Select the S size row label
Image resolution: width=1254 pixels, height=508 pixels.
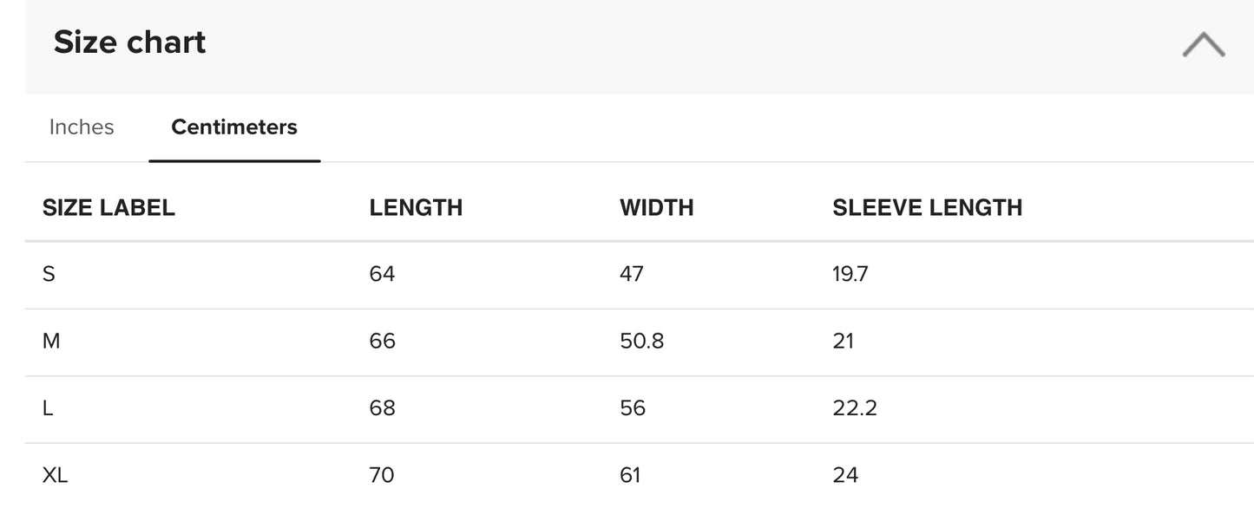(49, 275)
